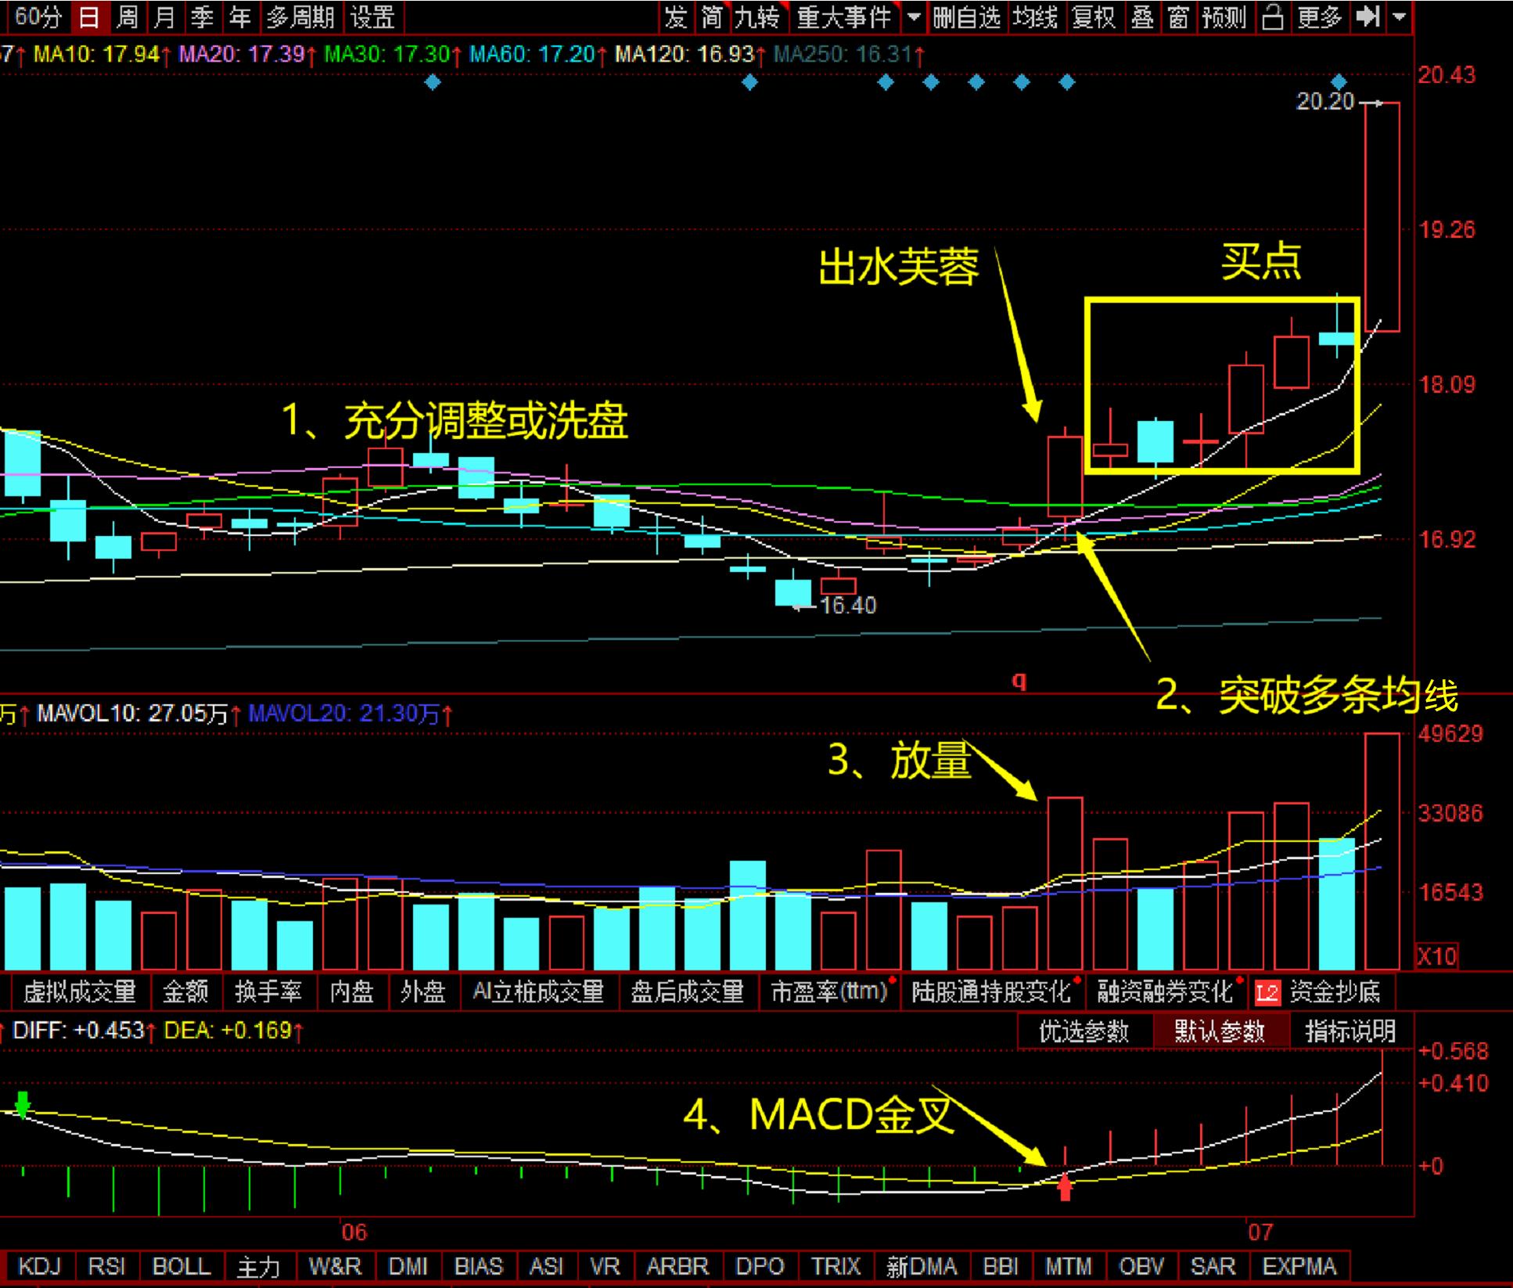
Task: Toggle 复权 price adjustment mode
Action: click(x=1093, y=17)
